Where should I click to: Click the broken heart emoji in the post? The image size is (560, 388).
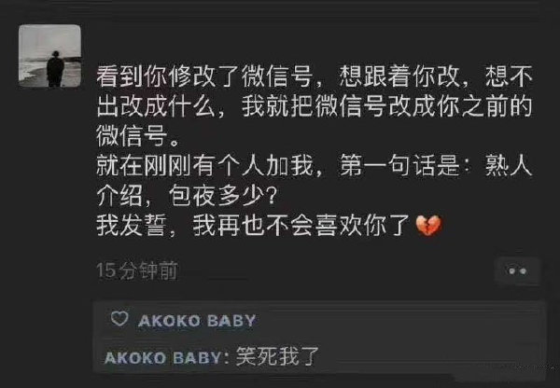coord(428,226)
